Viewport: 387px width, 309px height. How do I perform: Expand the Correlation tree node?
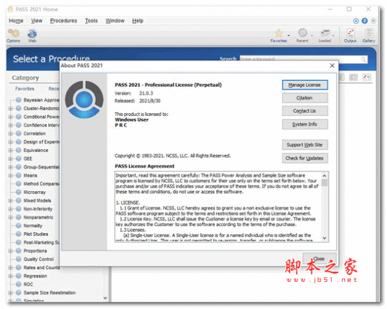pos(10,133)
